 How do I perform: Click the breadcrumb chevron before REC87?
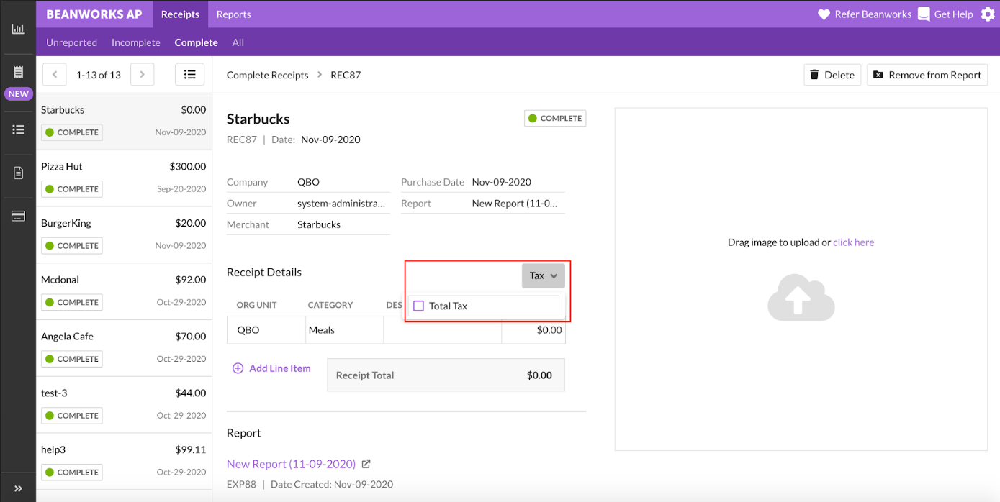pyautogui.click(x=320, y=75)
